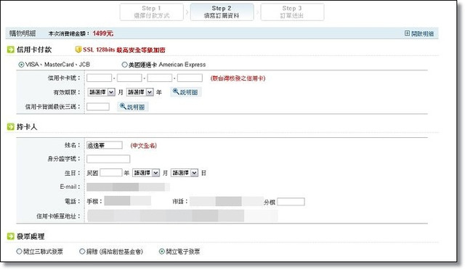The height and width of the screenshot is (270, 465).
Task: Open the birthday month dropdown
Action: click(x=146, y=173)
